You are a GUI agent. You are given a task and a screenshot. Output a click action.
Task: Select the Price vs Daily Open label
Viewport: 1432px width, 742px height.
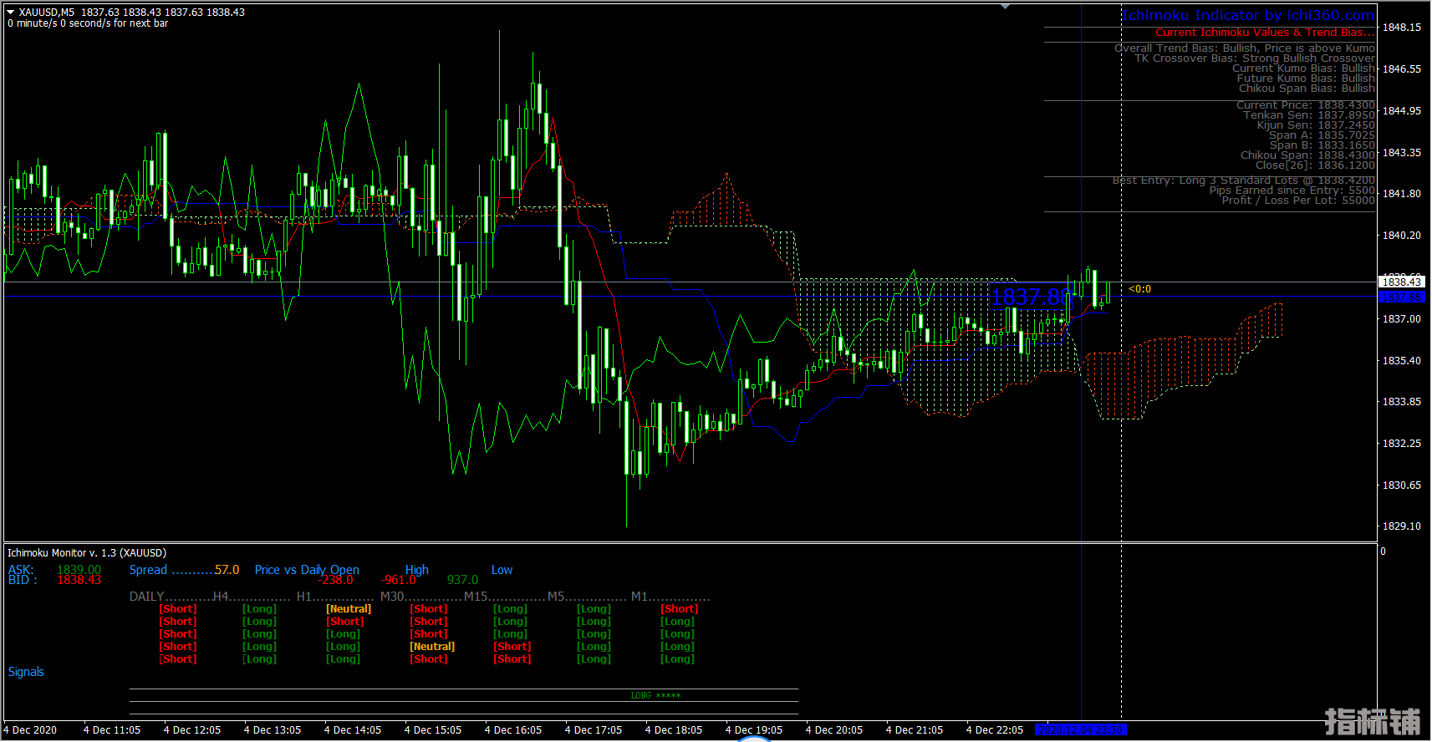click(307, 570)
